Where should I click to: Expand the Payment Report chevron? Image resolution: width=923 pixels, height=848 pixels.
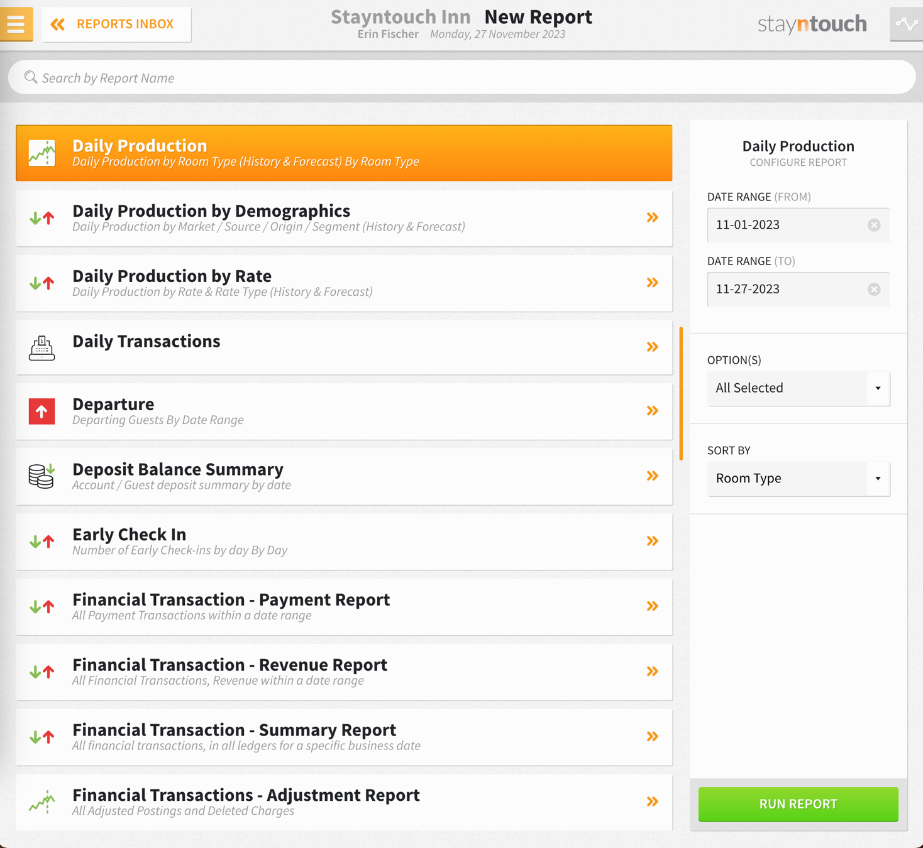pos(653,606)
